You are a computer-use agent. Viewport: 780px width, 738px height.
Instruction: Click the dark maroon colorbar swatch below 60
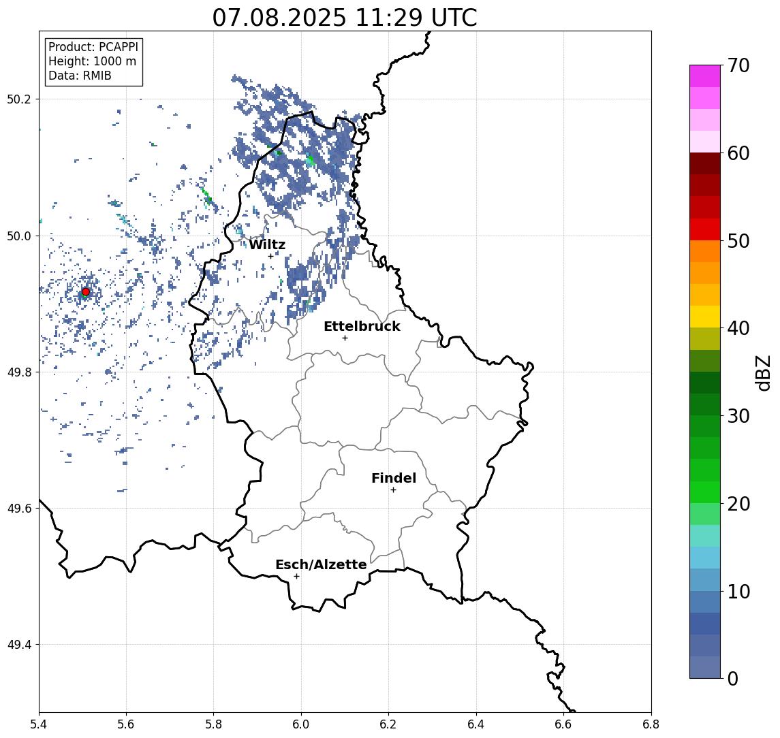click(705, 163)
